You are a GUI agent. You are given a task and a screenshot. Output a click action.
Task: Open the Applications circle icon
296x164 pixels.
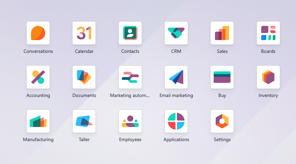pos(176,121)
